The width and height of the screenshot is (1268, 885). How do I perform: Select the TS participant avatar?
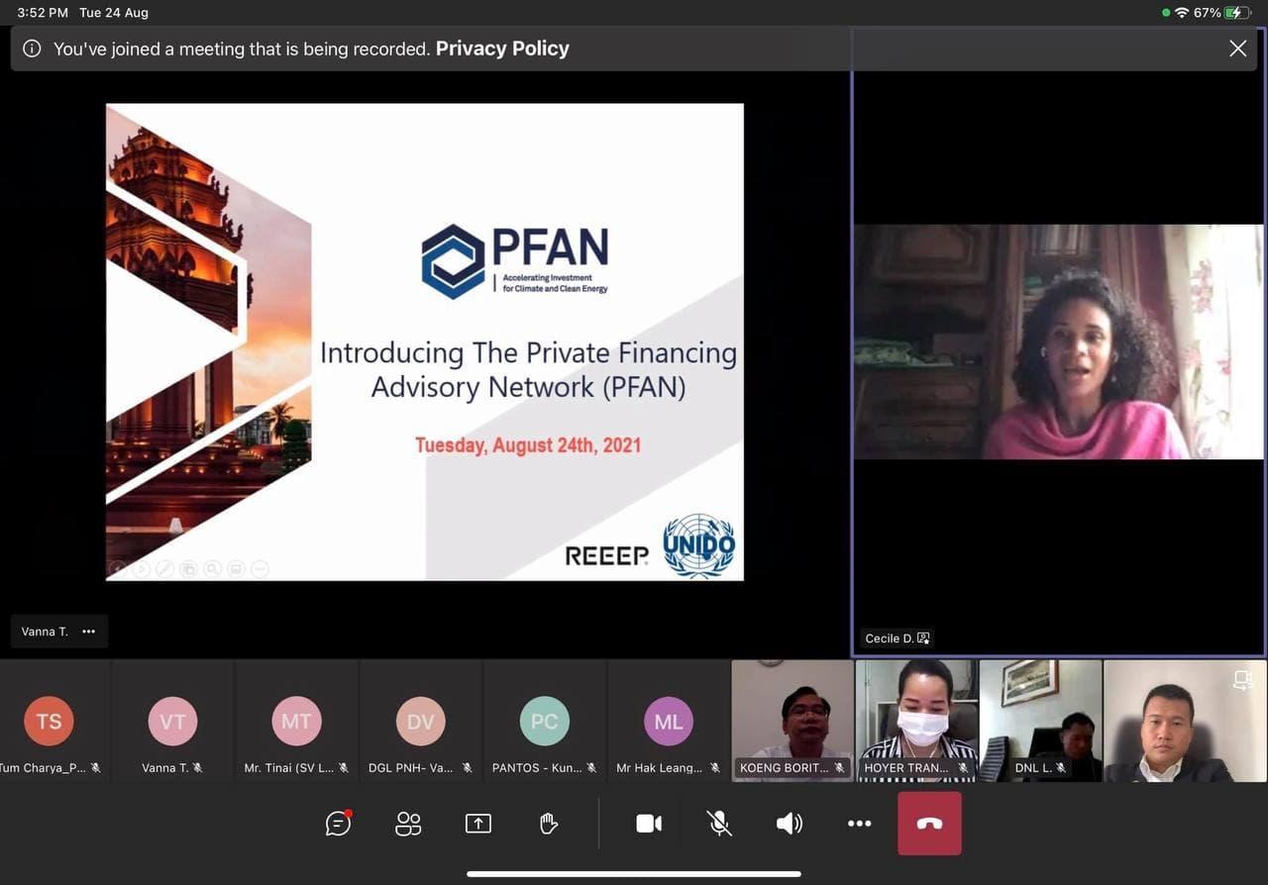coord(50,722)
